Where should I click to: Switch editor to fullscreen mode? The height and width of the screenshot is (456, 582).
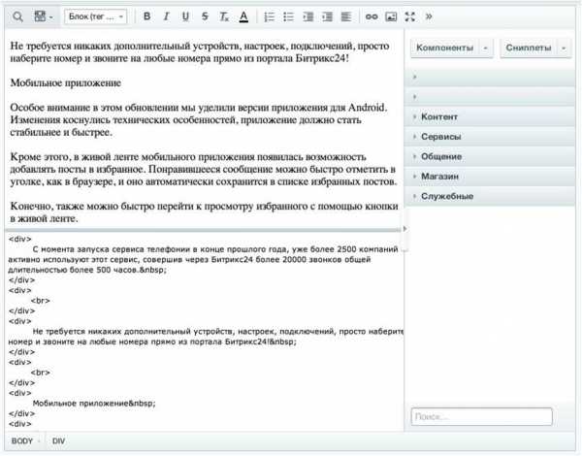tap(410, 16)
